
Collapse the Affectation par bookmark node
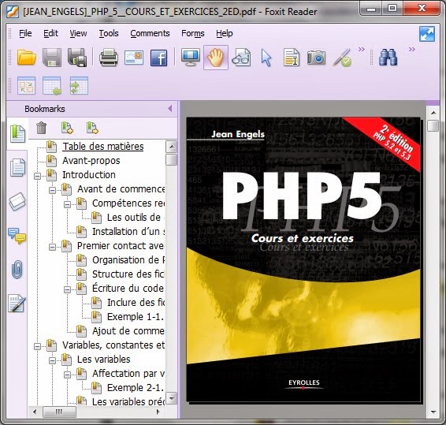[x=68, y=375]
